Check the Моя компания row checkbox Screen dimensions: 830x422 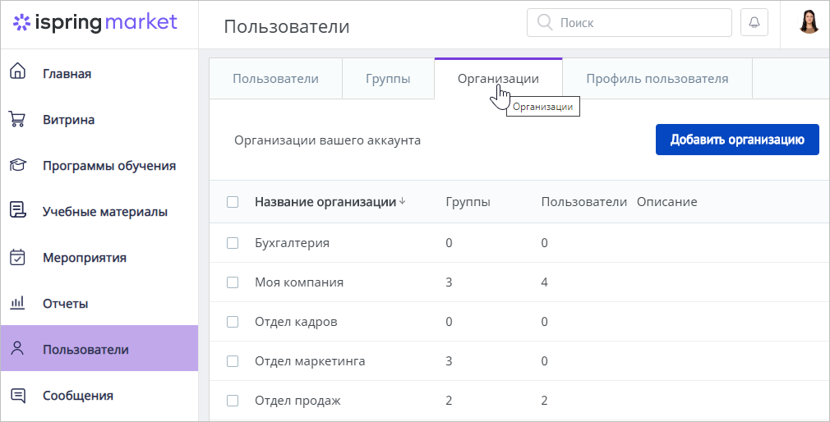tap(233, 282)
